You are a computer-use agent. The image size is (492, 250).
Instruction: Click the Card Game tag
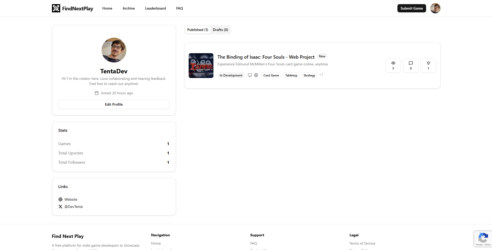click(x=271, y=75)
